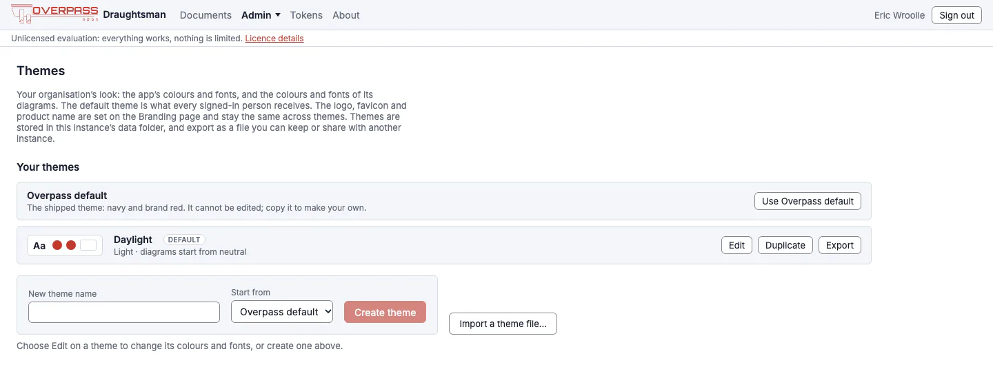The width and height of the screenshot is (993, 389).
Task: Open the About page
Action: coord(346,15)
